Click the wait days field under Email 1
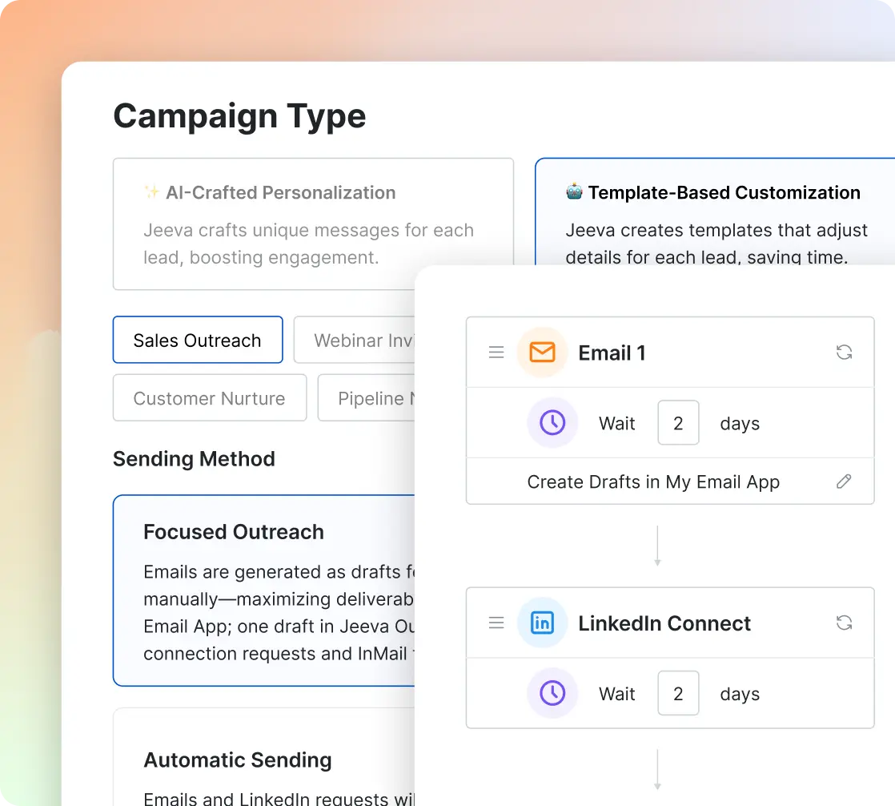This screenshot has width=895, height=806. pyautogui.click(x=678, y=423)
